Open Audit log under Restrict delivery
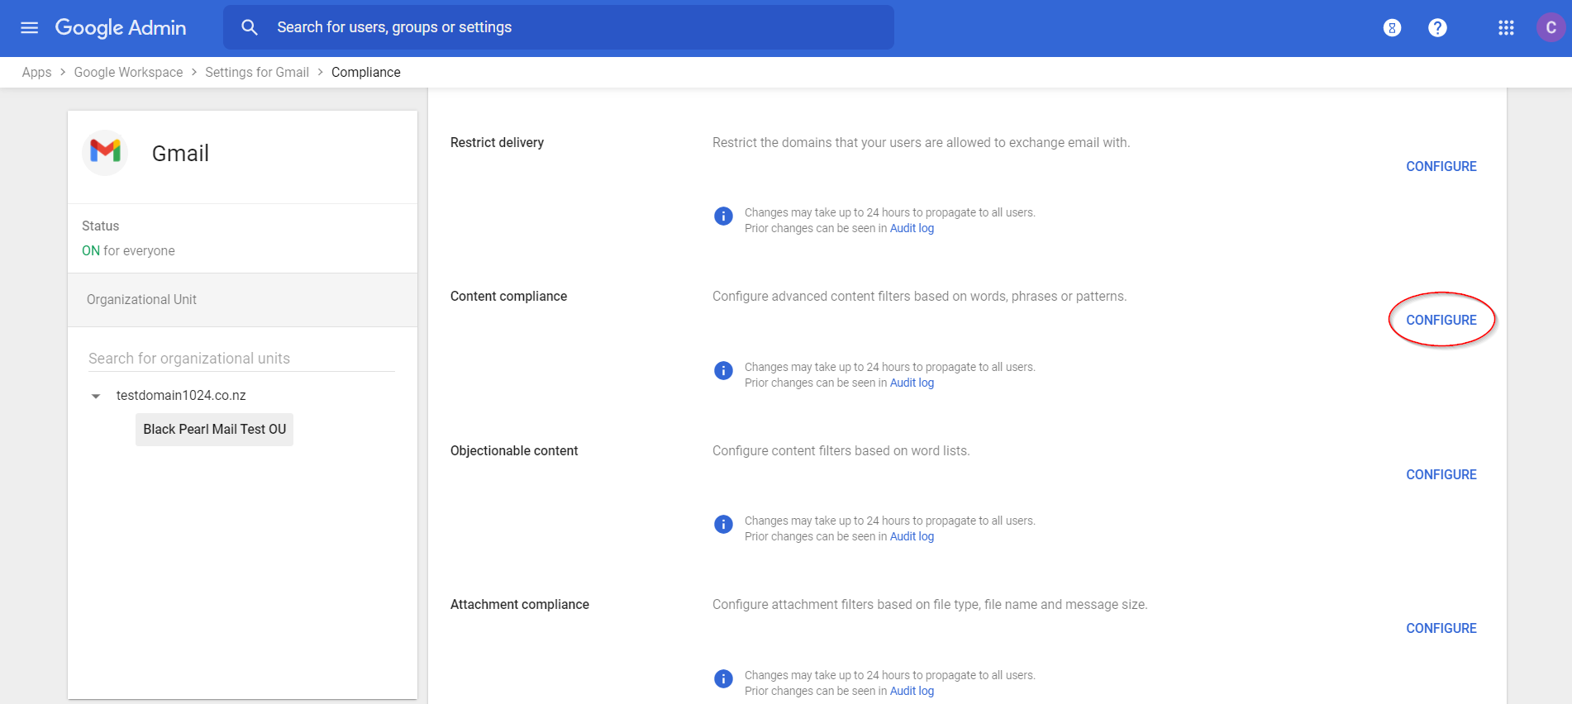This screenshot has width=1572, height=704. pos(912,228)
